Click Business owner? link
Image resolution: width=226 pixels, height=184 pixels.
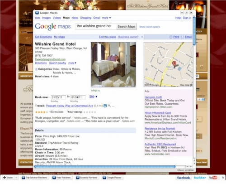pyautogui.click(x=128, y=37)
